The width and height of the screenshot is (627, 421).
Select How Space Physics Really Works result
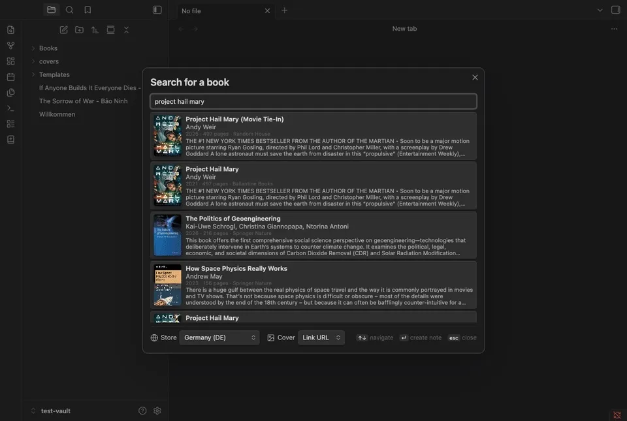point(313,285)
